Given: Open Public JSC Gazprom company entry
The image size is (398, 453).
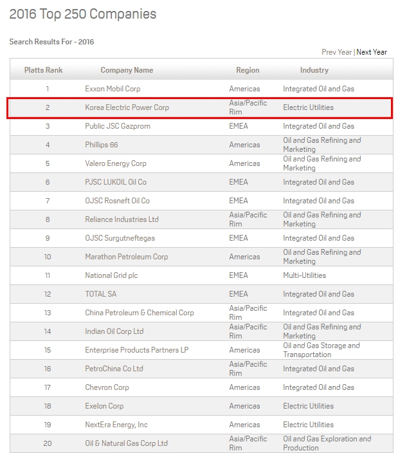Looking at the screenshot, I should coord(118,126).
